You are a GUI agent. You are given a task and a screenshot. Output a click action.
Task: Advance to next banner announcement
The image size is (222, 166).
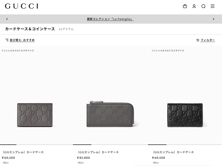(x=213, y=19)
